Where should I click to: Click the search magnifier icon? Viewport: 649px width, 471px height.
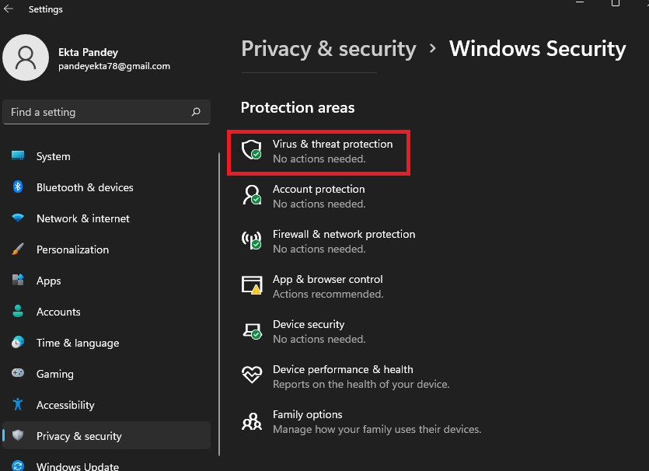pyautogui.click(x=196, y=112)
